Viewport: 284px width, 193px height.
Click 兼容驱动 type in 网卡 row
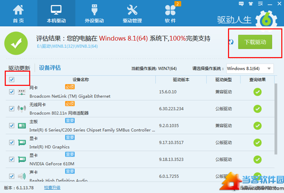[223, 92]
